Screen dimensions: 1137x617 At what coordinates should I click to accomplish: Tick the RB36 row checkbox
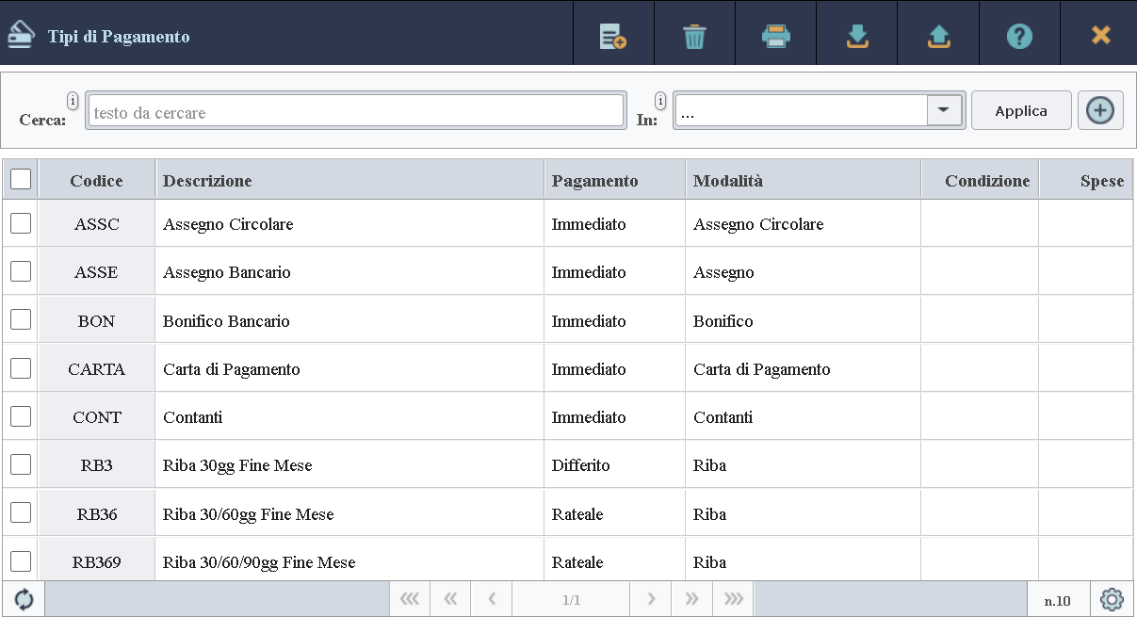click(21, 513)
